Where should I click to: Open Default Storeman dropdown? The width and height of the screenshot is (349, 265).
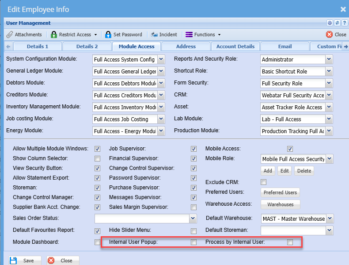point(330,230)
